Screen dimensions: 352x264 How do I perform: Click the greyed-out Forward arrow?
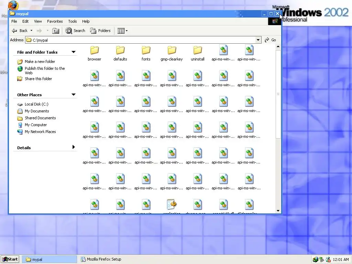(39, 31)
